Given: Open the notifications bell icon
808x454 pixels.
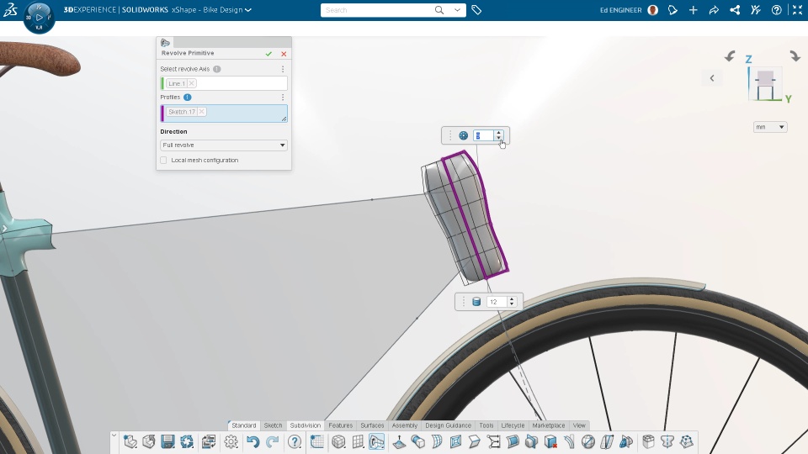Looking at the screenshot, I should click(672, 10).
